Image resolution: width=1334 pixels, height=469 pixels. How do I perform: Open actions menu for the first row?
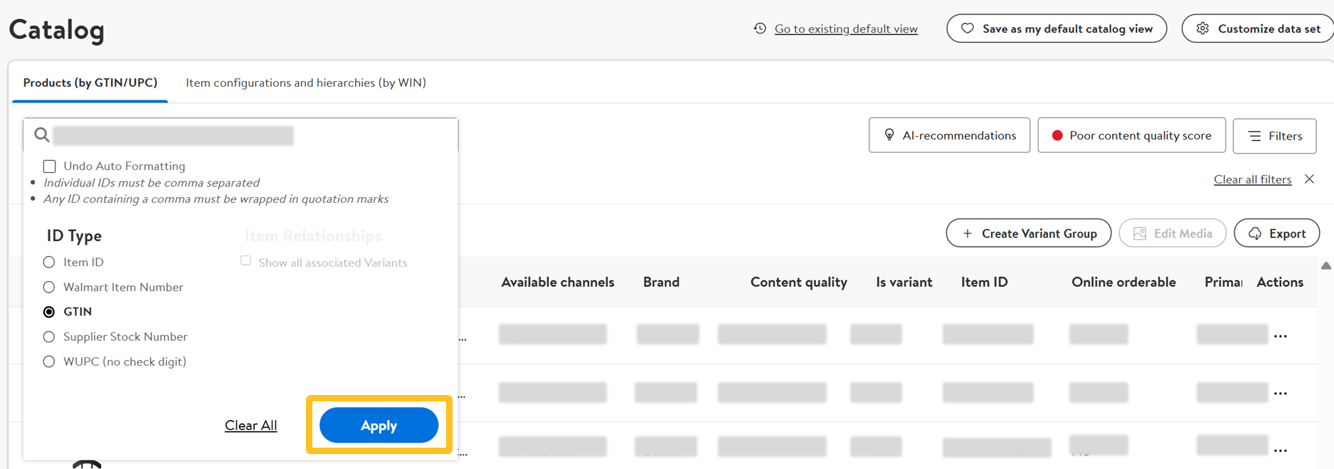coord(1281,336)
